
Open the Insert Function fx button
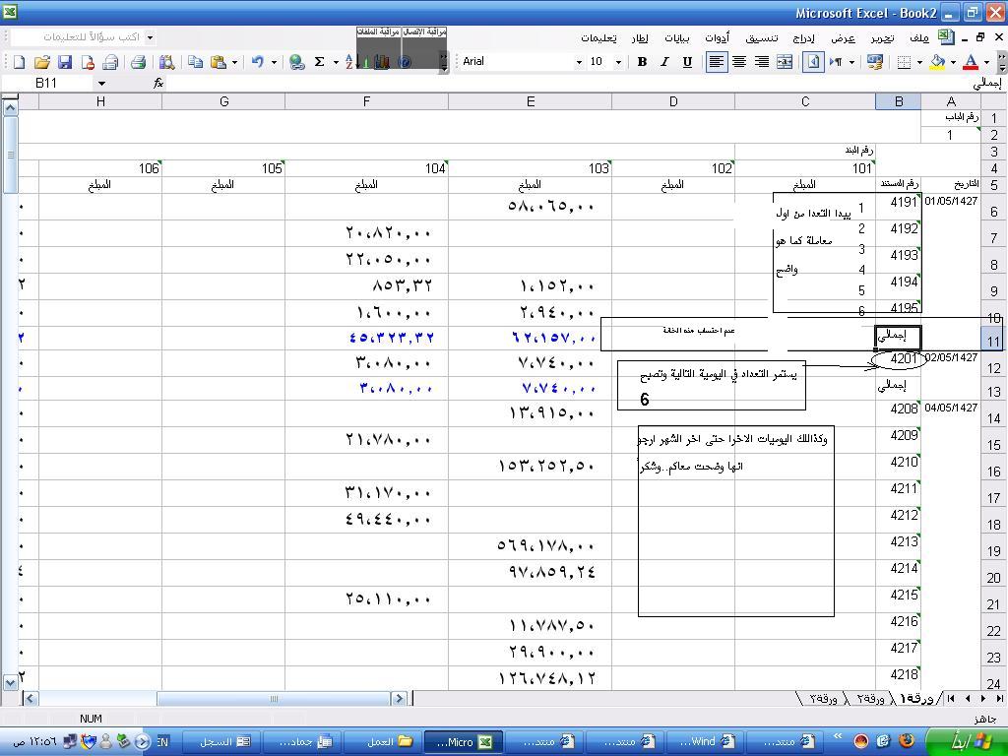(x=158, y=83)
